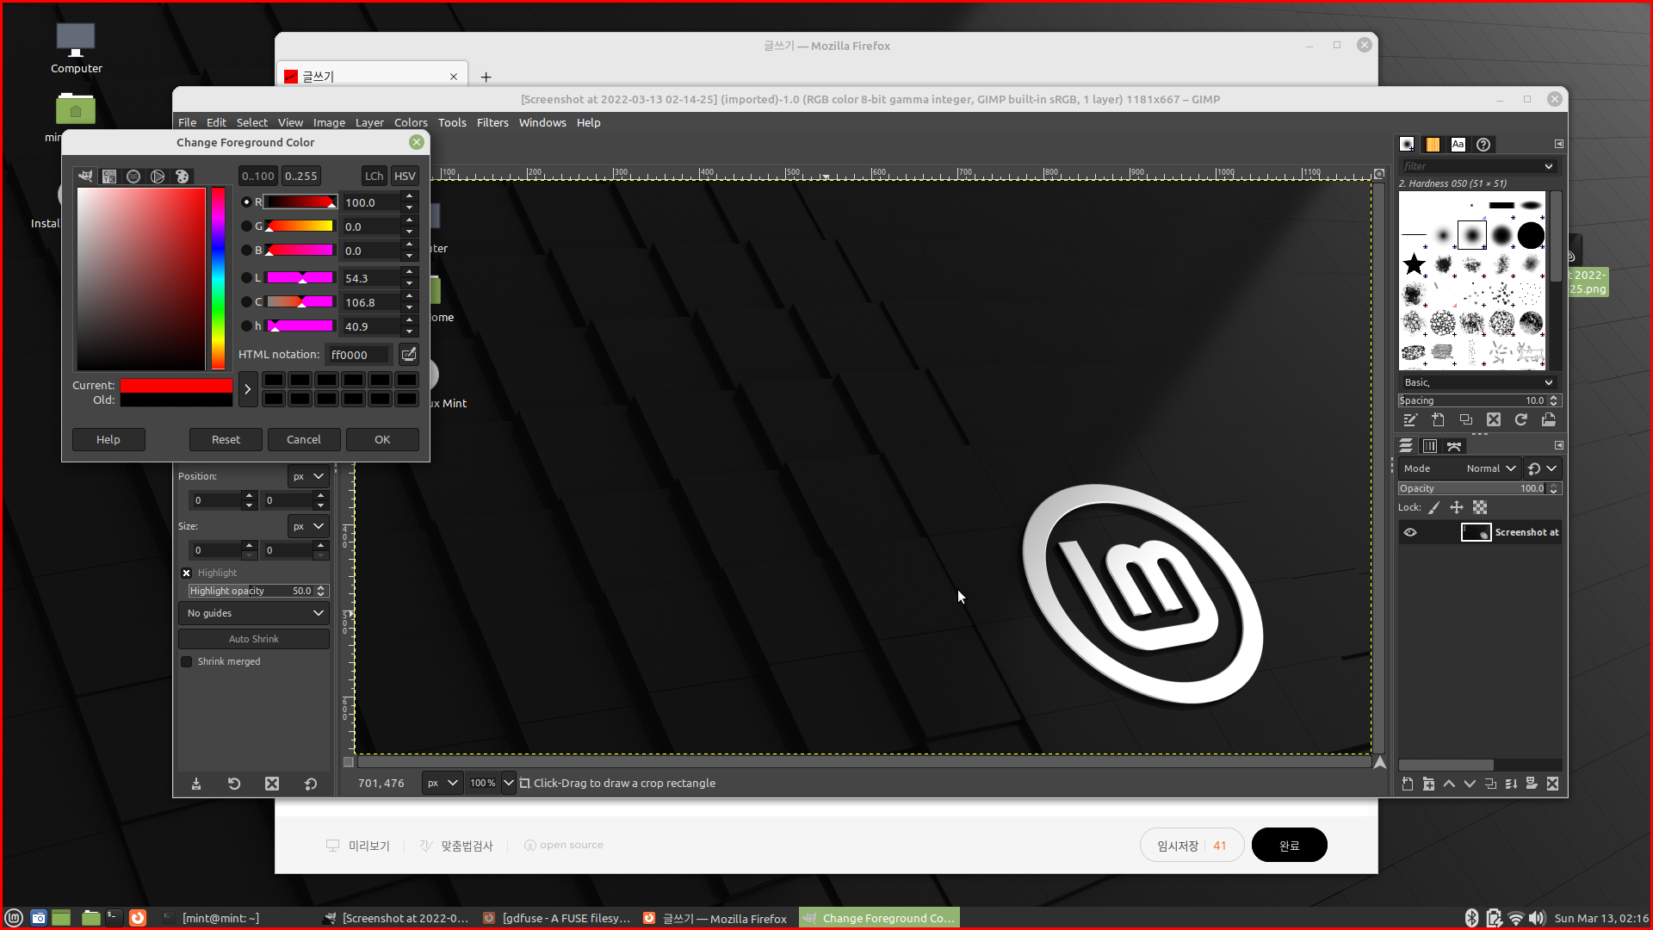Image resolution: width=1653 pixels, height=930 pixels.
Task: Select the B channel radio button
Action: tap(246, 251)
